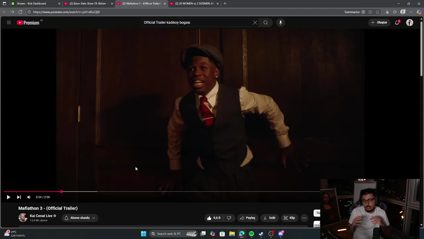Open more actions three-dot menu
The height and width of the screenshot is (239, 424).
click(x=304, y=218)
